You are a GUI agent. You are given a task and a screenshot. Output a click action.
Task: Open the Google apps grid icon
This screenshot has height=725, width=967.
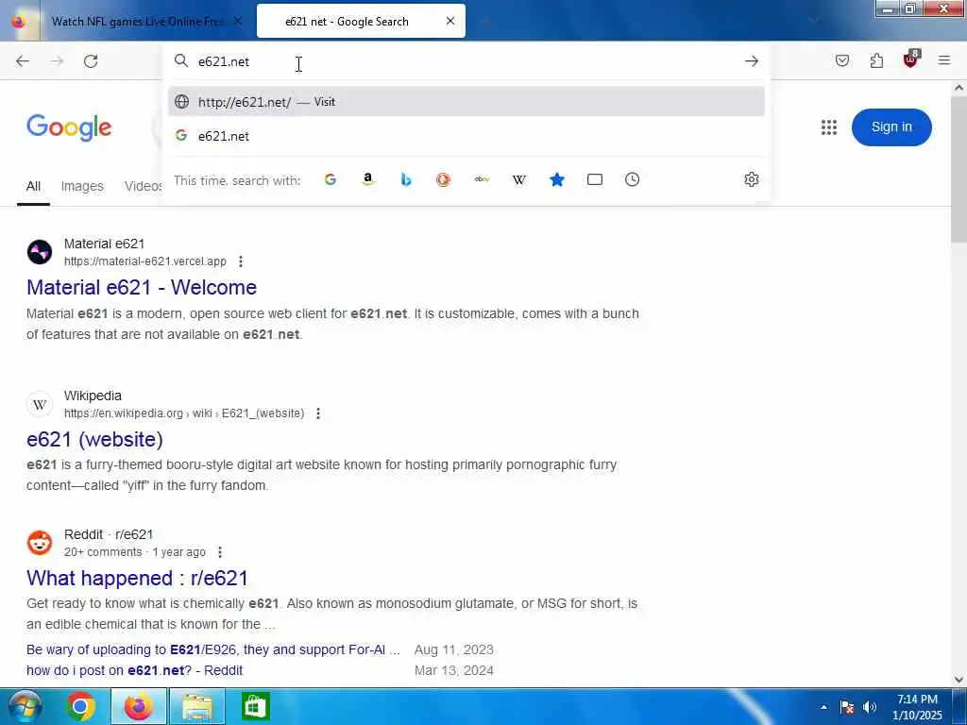pyautogui.click(x=829, y=127)
